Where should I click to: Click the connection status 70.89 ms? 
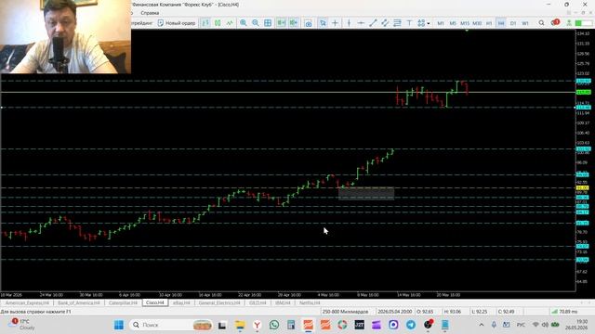click(x=564, y=312)
